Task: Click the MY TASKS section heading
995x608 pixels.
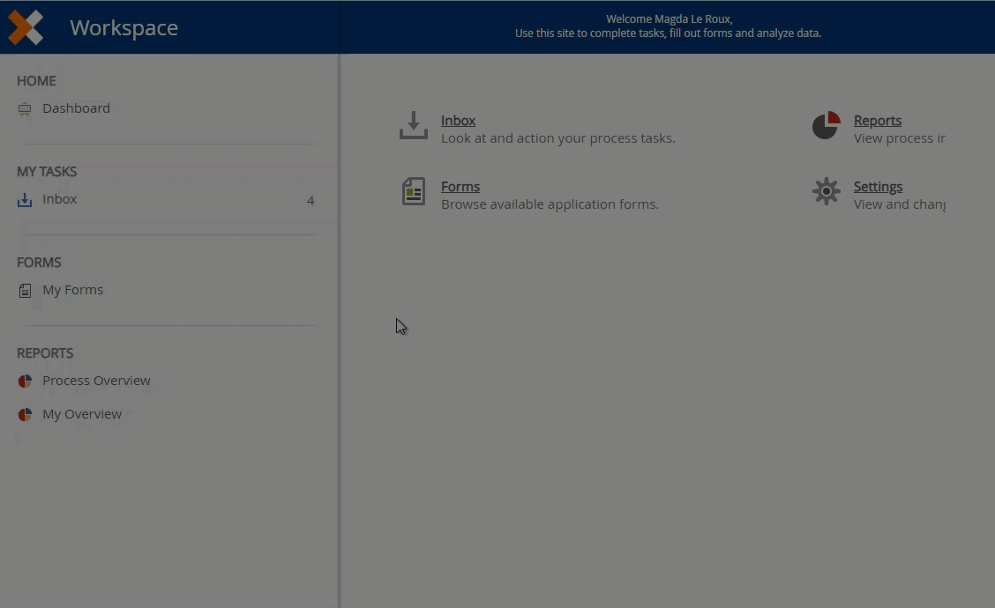Action: click(47, 172)
